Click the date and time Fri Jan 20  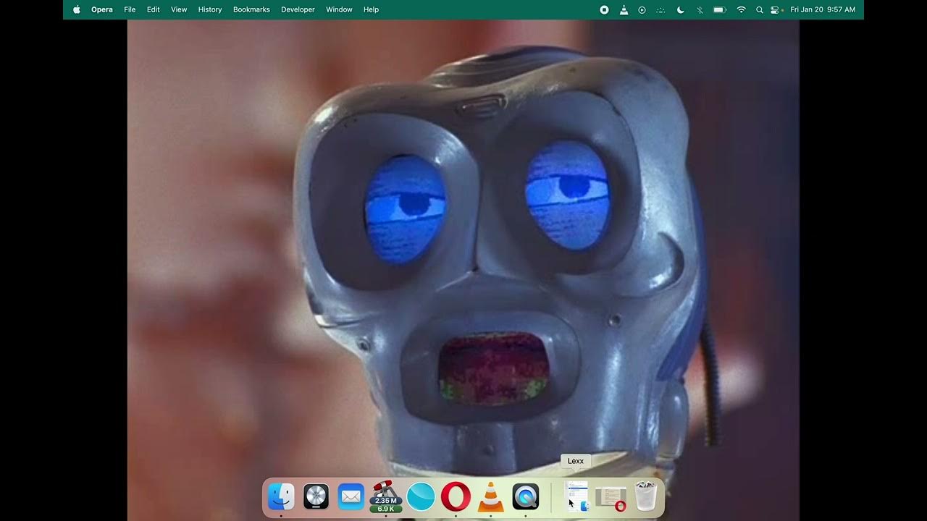pyautogui.click(x=823, y=9)
